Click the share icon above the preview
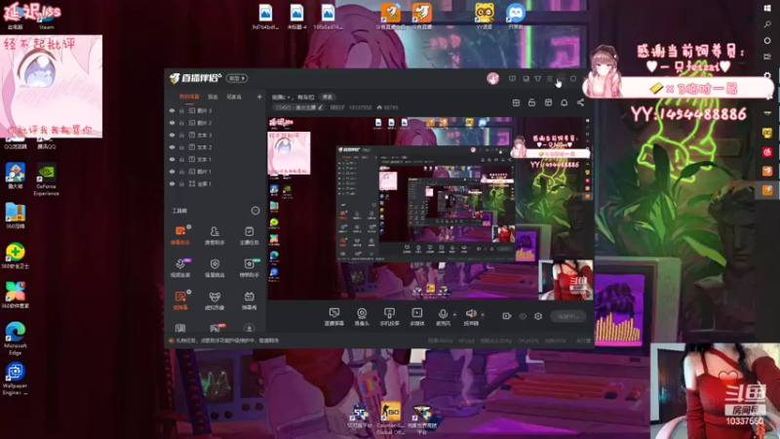The image size is (780, 439). (x=580, y=102)
